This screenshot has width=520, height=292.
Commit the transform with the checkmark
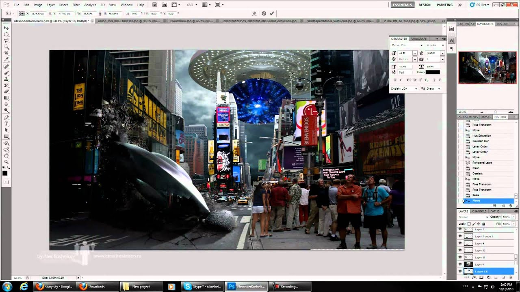272,13
